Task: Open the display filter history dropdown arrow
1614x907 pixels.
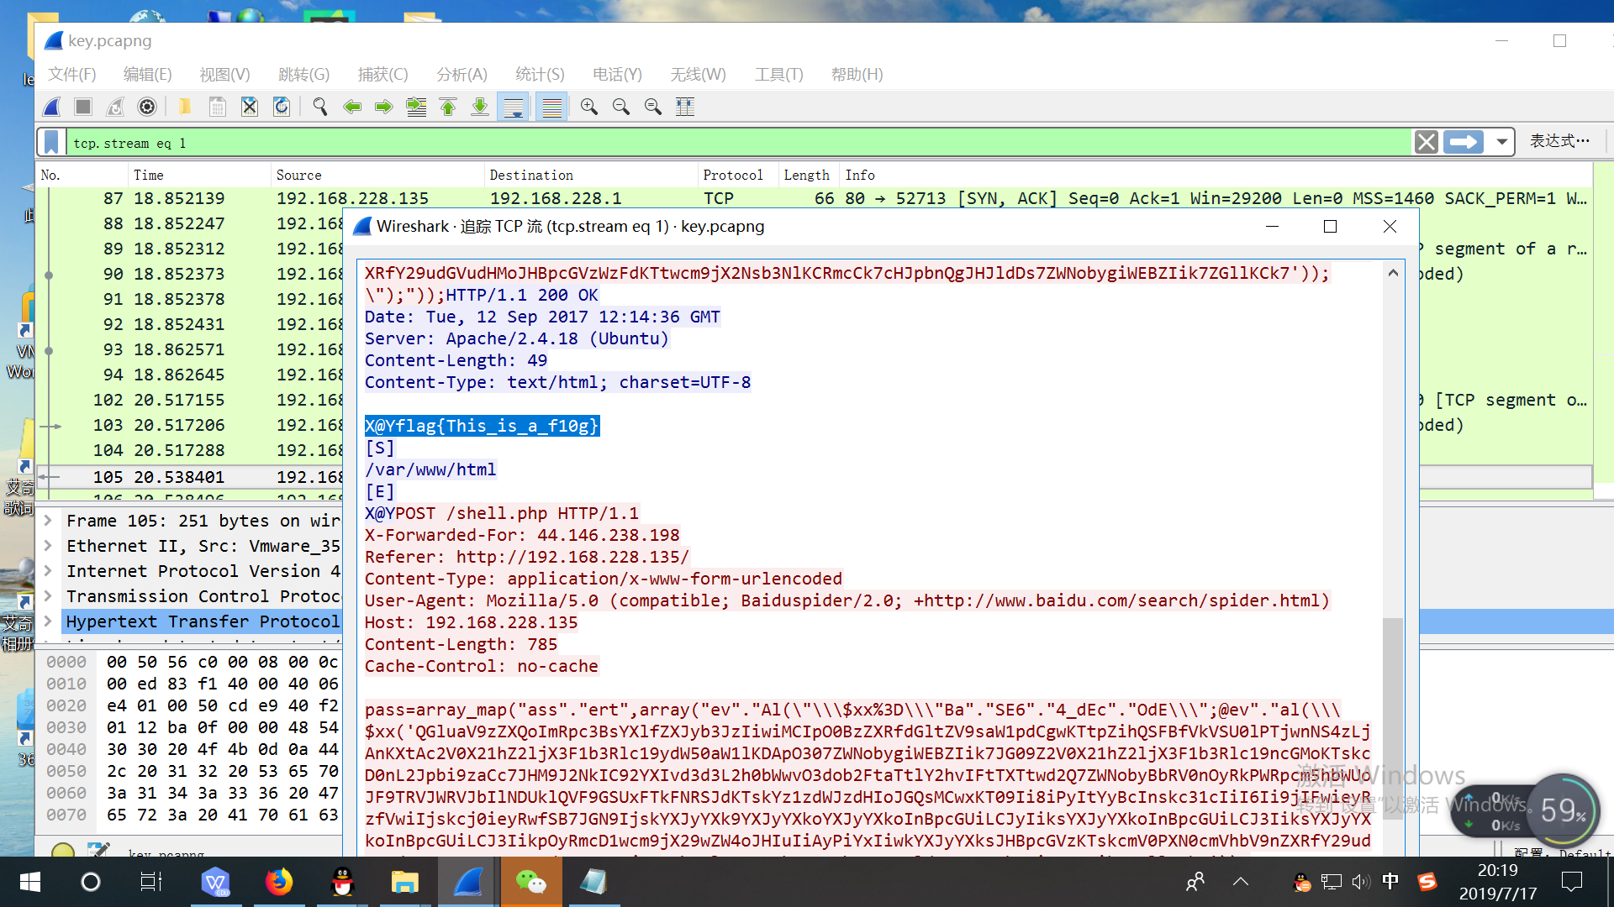Action: tap(1501, 142)
